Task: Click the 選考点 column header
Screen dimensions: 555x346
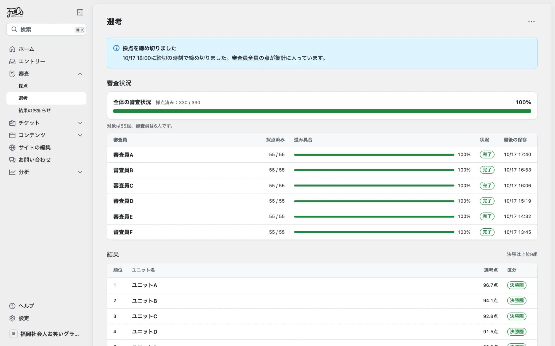Action: point(491,270)
